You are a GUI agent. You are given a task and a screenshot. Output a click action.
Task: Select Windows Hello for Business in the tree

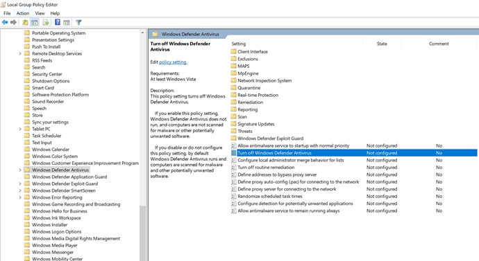click(x=60, y=211)
